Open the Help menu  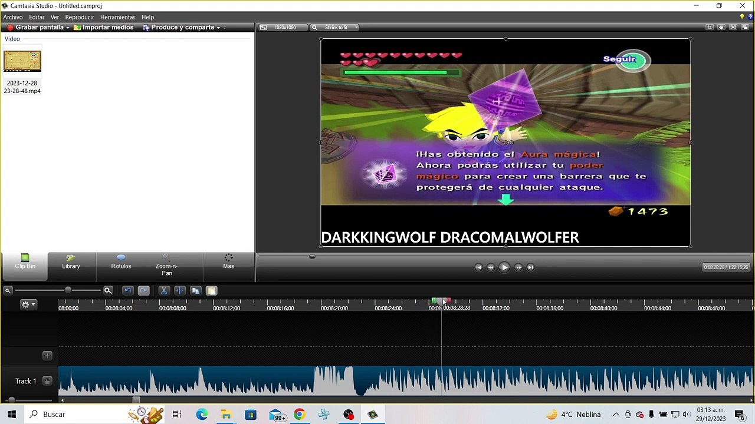148,17
